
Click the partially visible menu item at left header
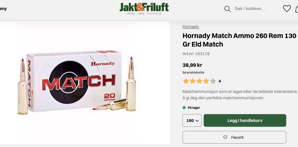coord(3,9)
